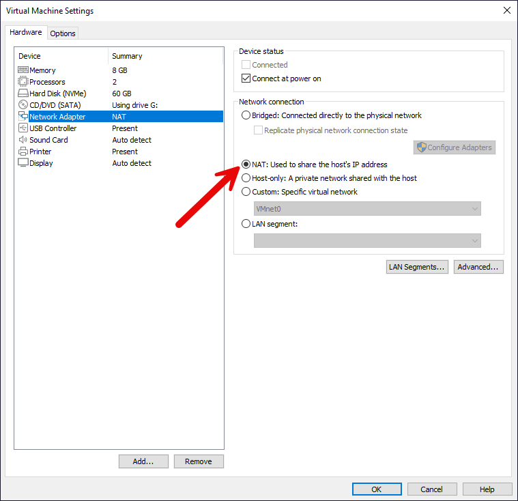This screenshot has height=501, width=518.
Task: Switch to the Options tab
Action: (x=63, y=33)
